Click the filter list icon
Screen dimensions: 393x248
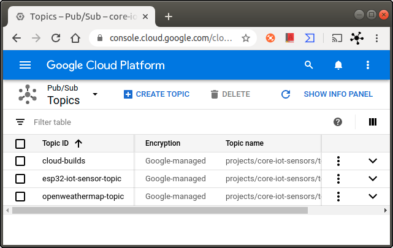pyautogui.click(x=20, y=122)
